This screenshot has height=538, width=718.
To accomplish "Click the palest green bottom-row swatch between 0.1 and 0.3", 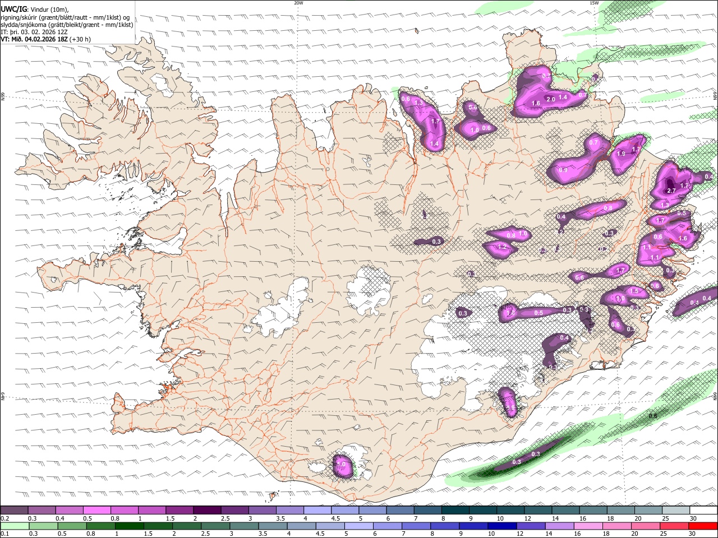I will tap(15, 526).
